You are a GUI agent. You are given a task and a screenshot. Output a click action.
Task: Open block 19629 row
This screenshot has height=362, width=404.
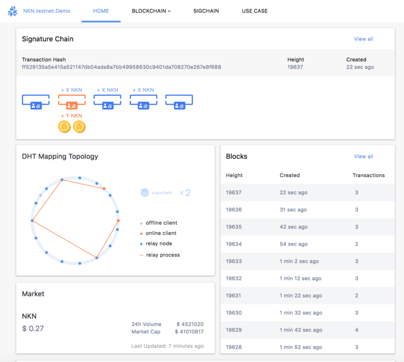click(308, 330)
